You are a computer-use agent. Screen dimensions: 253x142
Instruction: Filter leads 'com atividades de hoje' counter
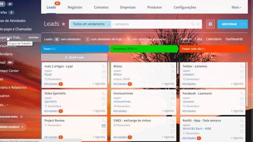click(104, 39)
